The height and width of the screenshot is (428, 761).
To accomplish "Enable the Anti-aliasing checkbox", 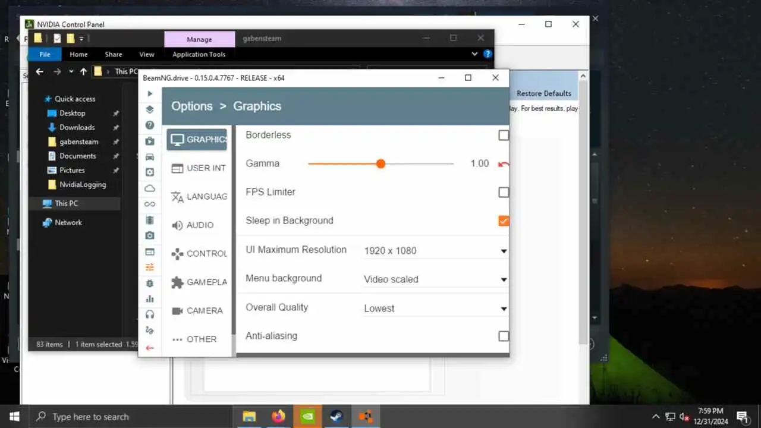I will point(504,336).
